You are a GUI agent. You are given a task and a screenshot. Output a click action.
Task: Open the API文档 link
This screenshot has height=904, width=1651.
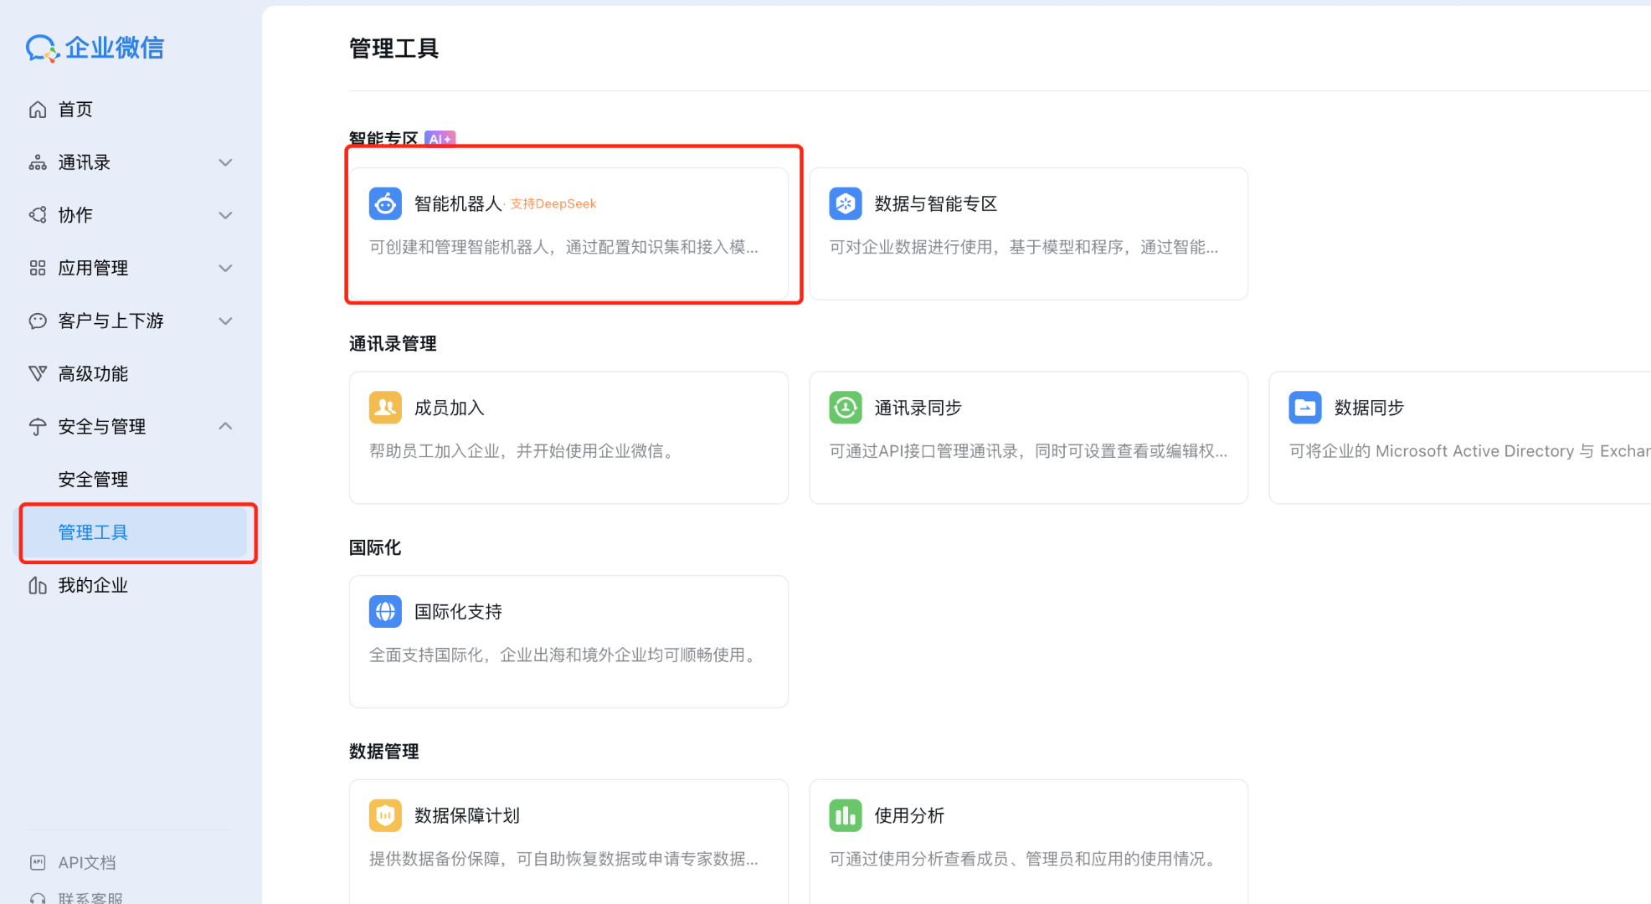(x=86, y=862)
